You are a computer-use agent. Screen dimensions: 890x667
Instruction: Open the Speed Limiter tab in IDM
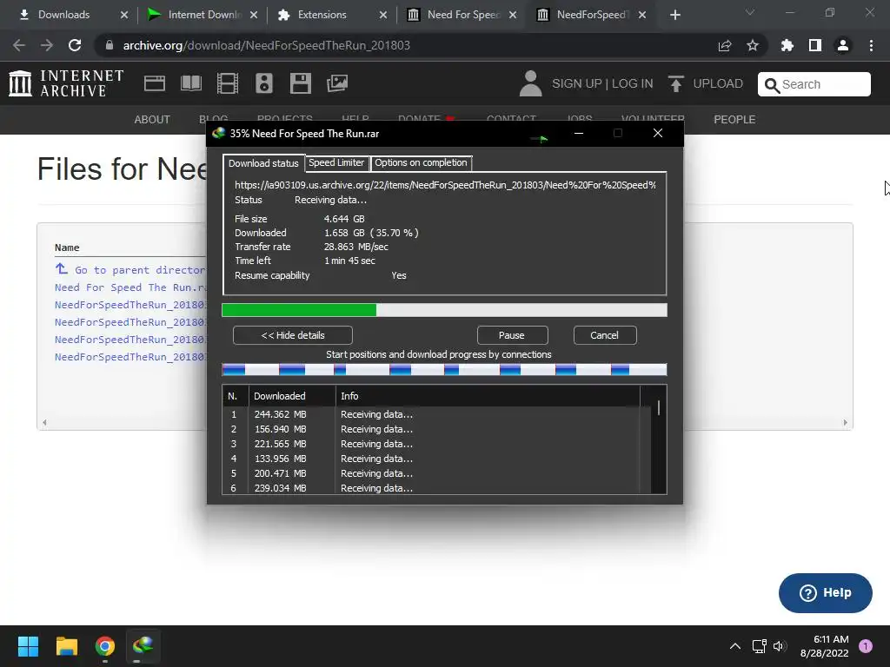pos(336,162)
